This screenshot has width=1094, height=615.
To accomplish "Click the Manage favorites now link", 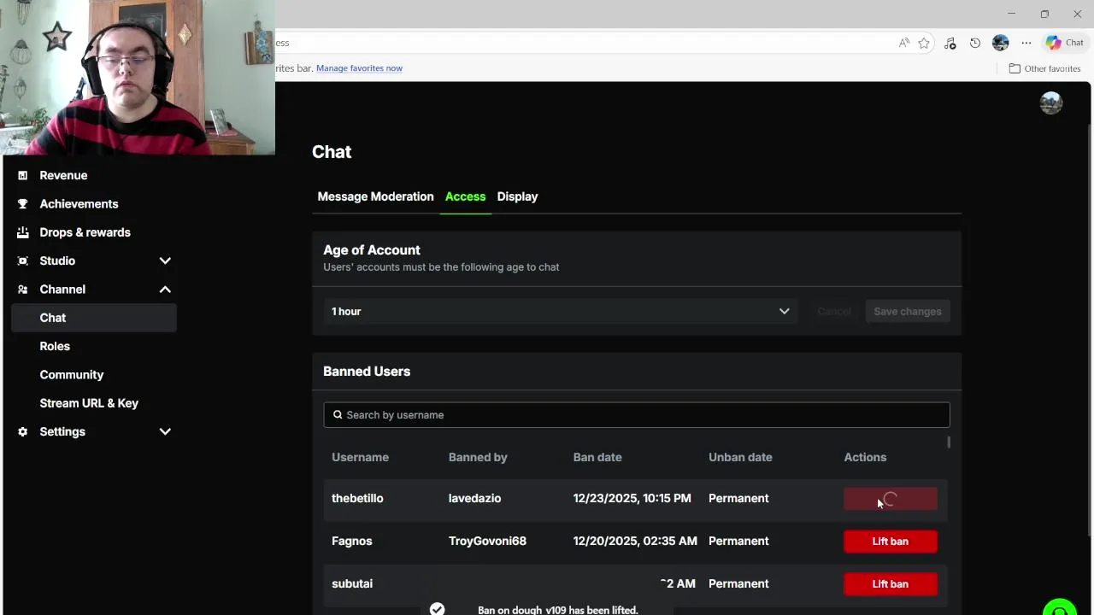I will coord(359,68).
